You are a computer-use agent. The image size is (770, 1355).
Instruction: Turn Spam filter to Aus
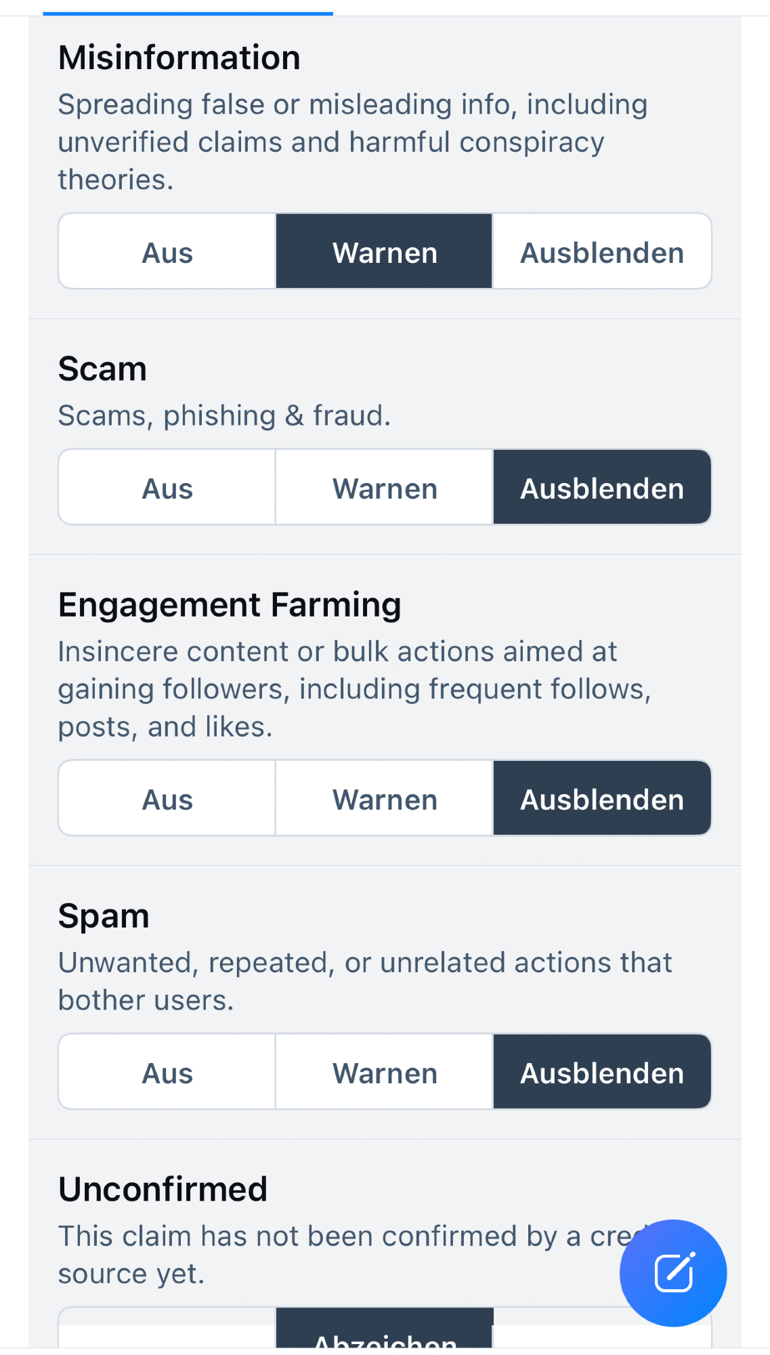pos(167,1072)
